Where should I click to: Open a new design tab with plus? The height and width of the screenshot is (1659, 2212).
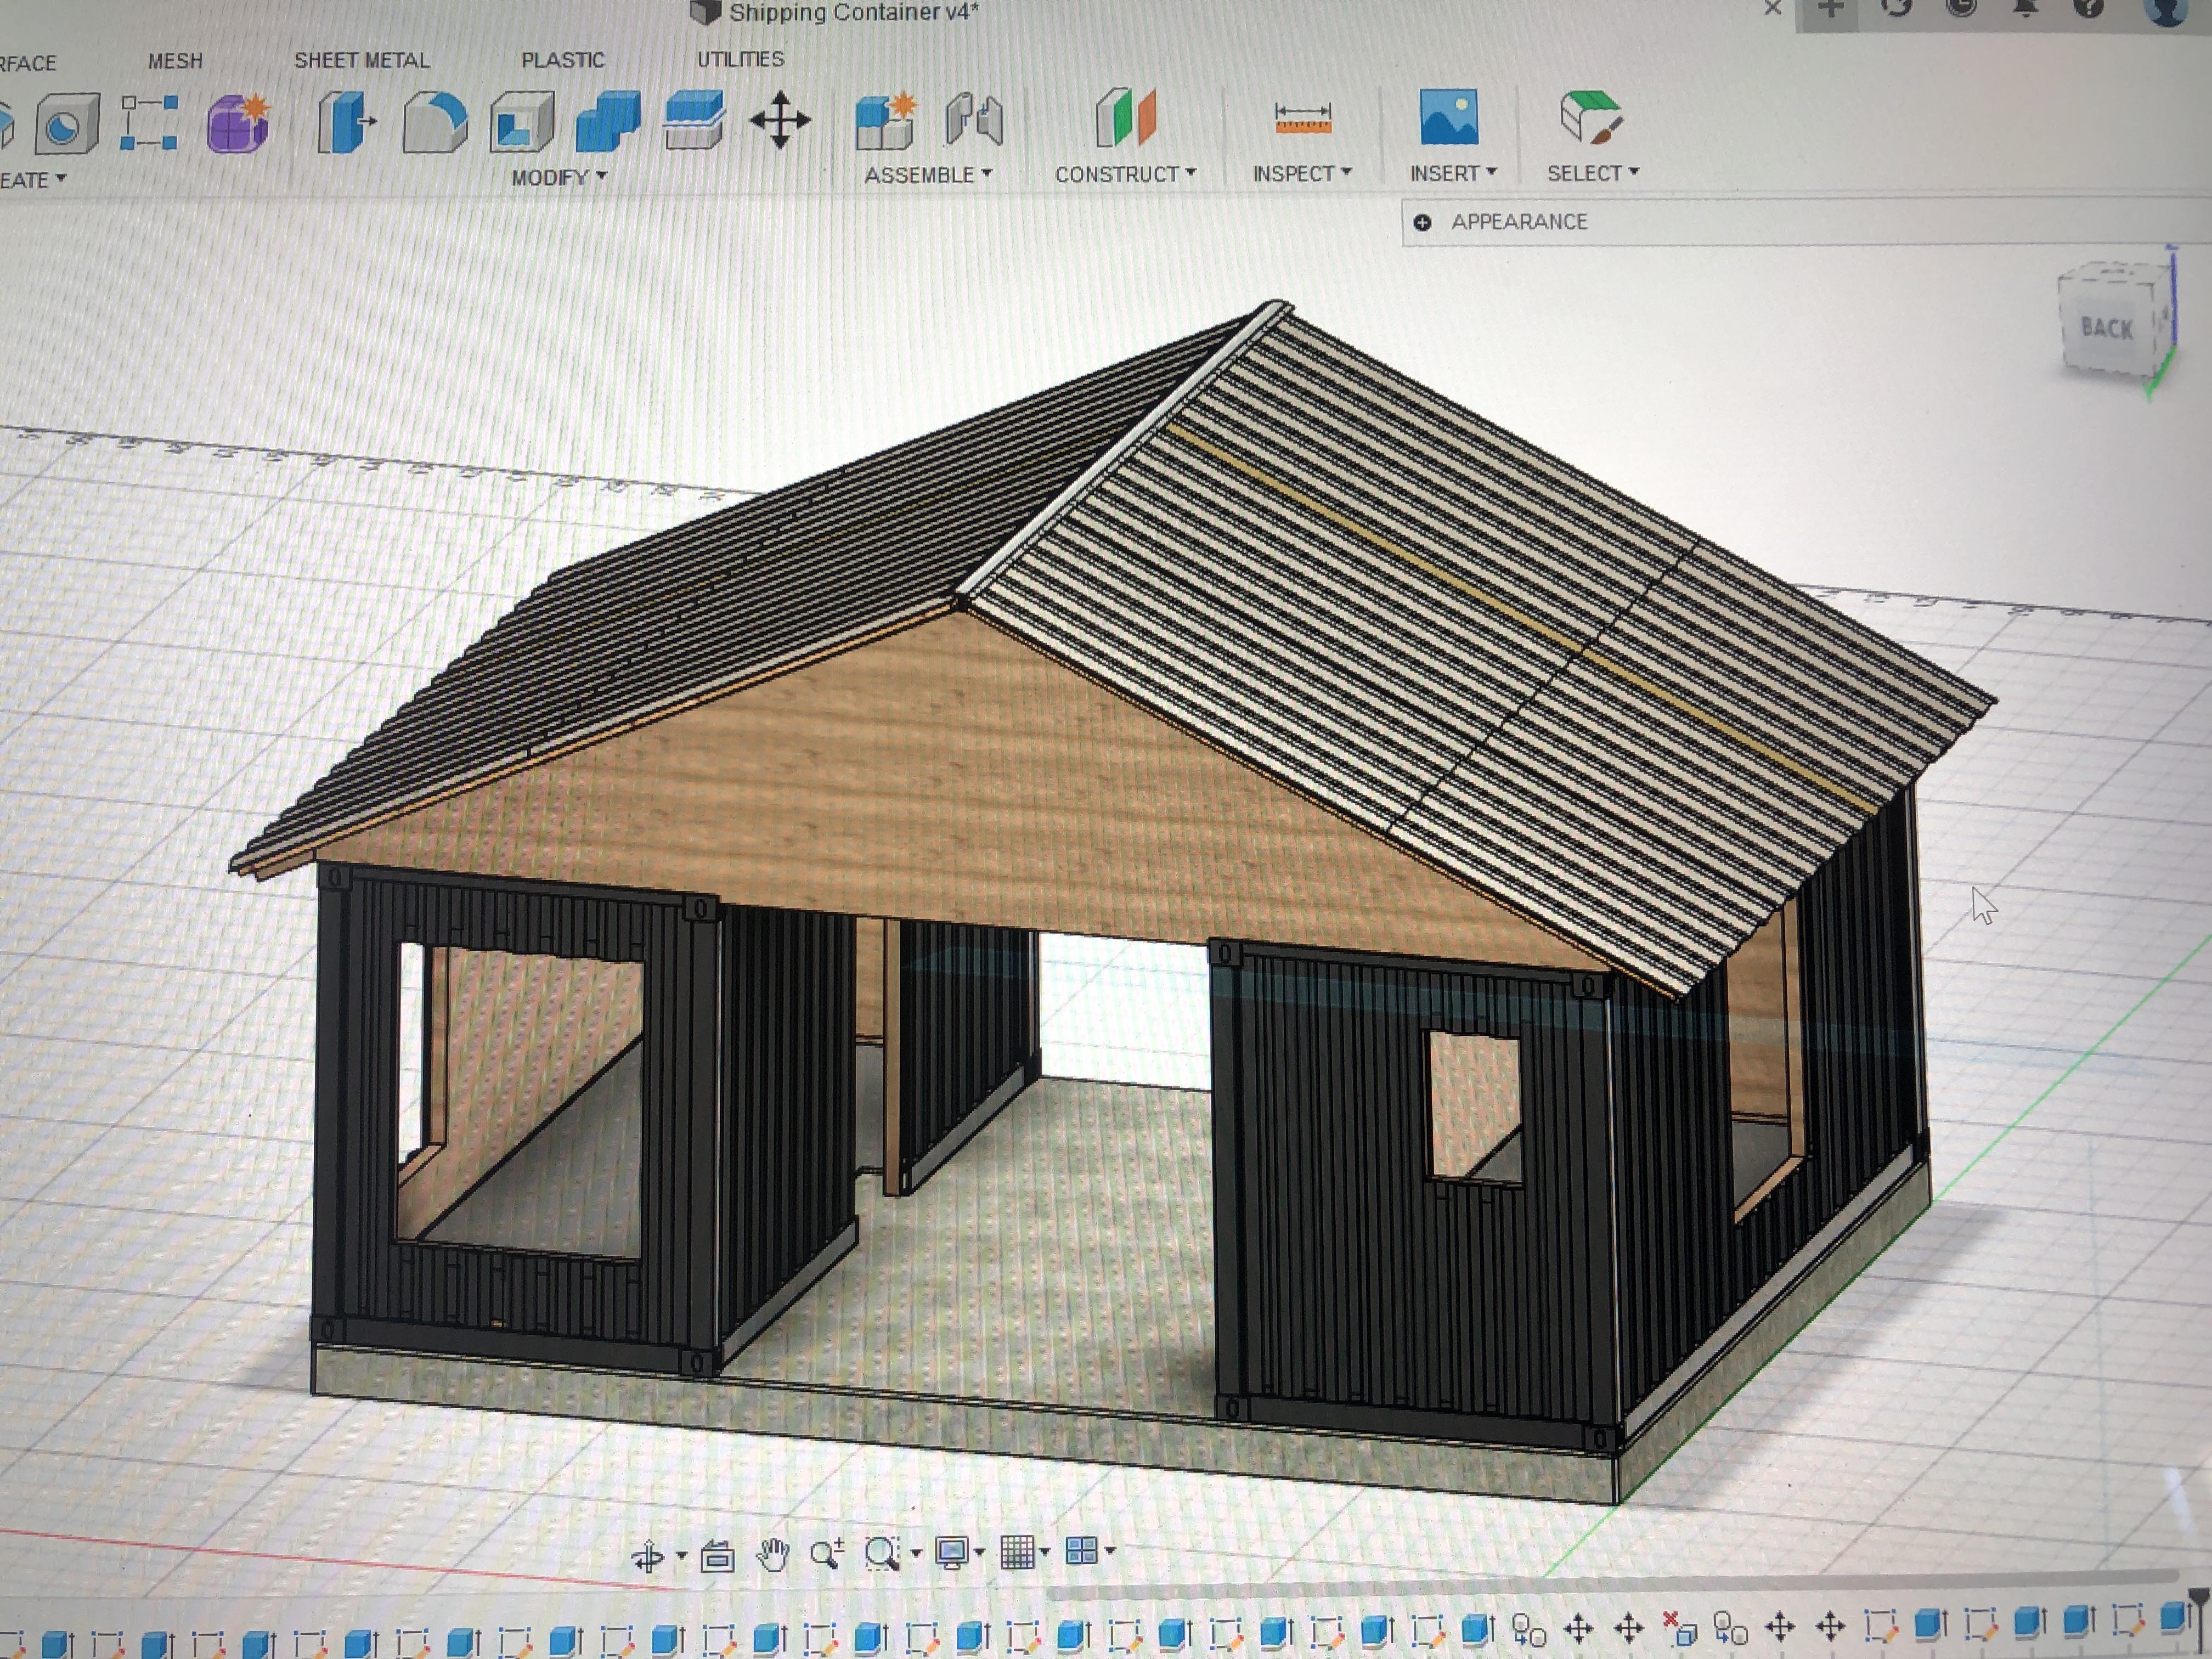point(1832,9)
